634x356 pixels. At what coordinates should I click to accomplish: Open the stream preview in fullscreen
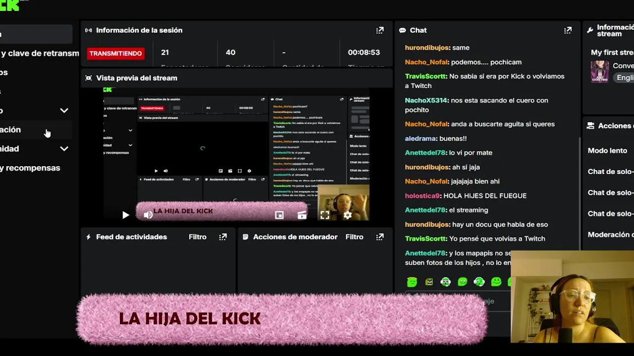[x=325, y=215]
